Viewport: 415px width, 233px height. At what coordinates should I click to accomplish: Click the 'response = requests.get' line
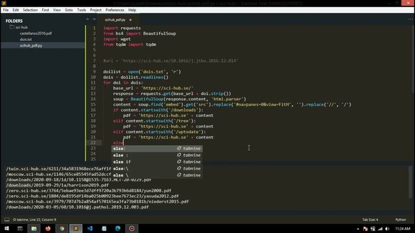coord(172,93)
